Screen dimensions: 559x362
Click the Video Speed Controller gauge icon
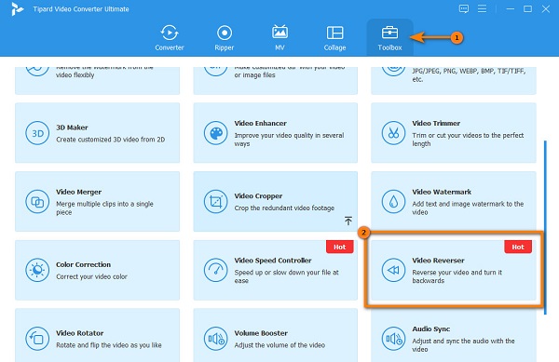point(216,270)
